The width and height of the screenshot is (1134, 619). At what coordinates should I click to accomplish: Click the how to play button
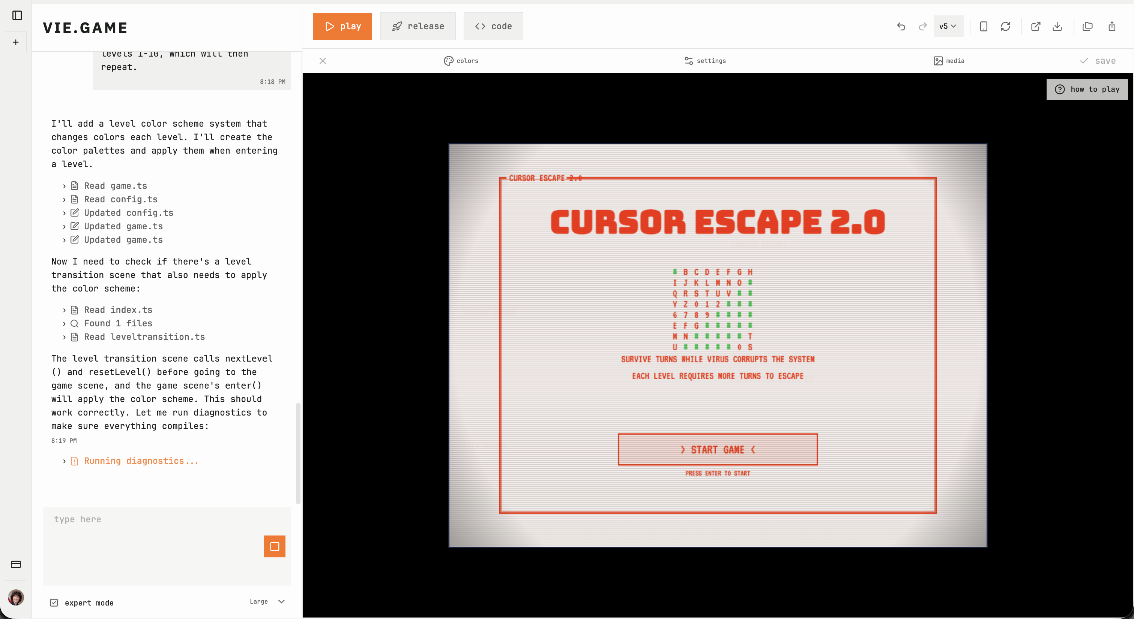point(1087,89)
